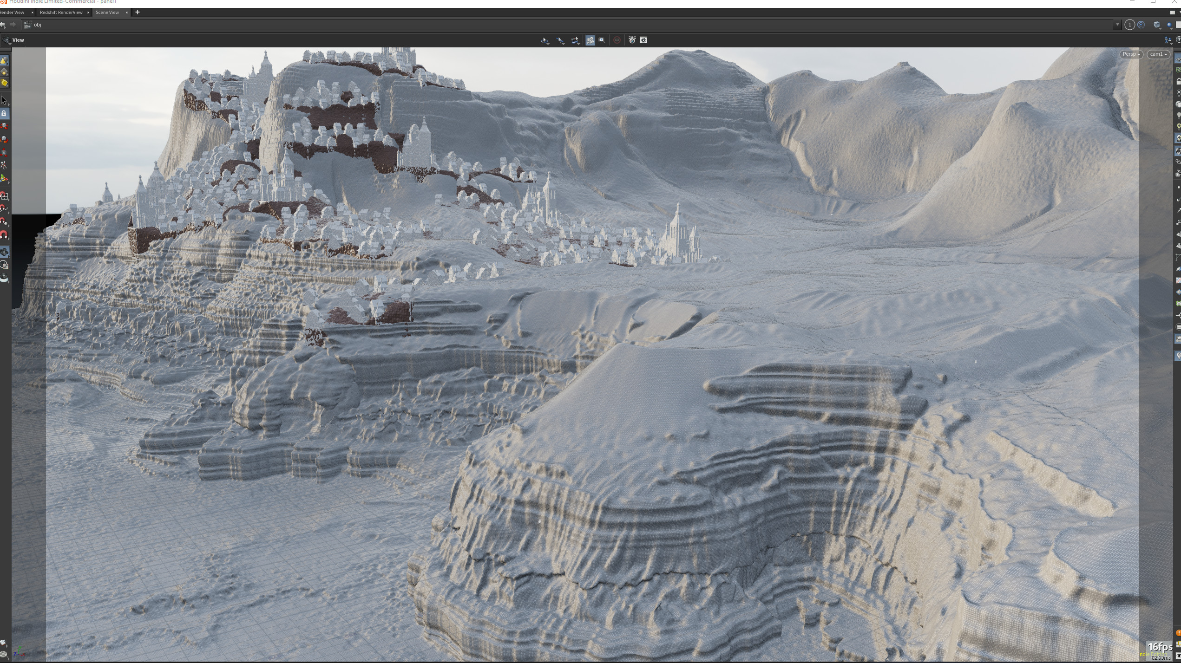Click the Objects selection mode icon
Screen dimensions: 1181x663
pos(4,61)
